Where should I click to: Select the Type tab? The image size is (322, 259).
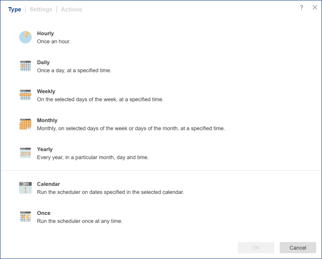pyautogui.click(x=15, y=9)
